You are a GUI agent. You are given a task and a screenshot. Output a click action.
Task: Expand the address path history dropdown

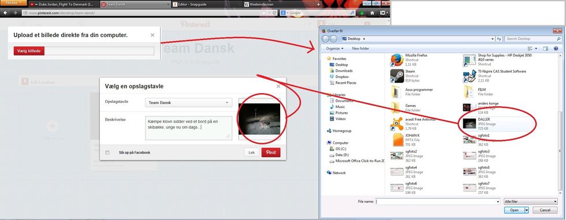point(492,39)
